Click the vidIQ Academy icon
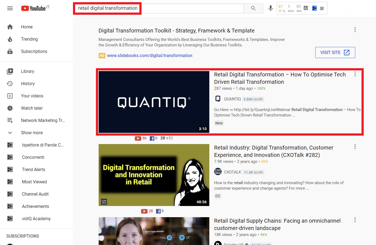The height and width of the screenshot is (245, 376). click(x=10, y=219)
